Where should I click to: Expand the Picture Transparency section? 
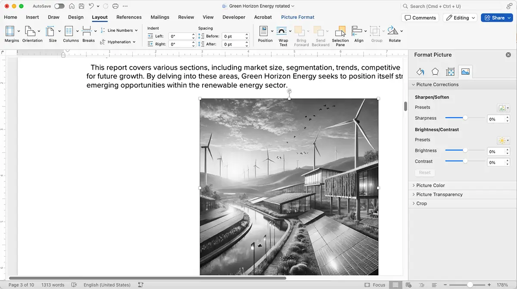coord(438,194)
